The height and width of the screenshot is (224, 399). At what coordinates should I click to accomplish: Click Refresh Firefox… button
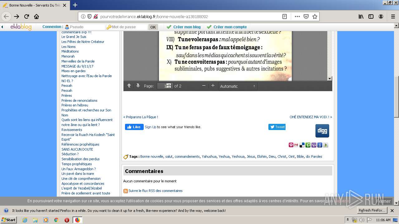(x=372, y=211)
